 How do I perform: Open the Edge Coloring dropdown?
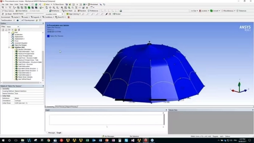pos(74,14)
